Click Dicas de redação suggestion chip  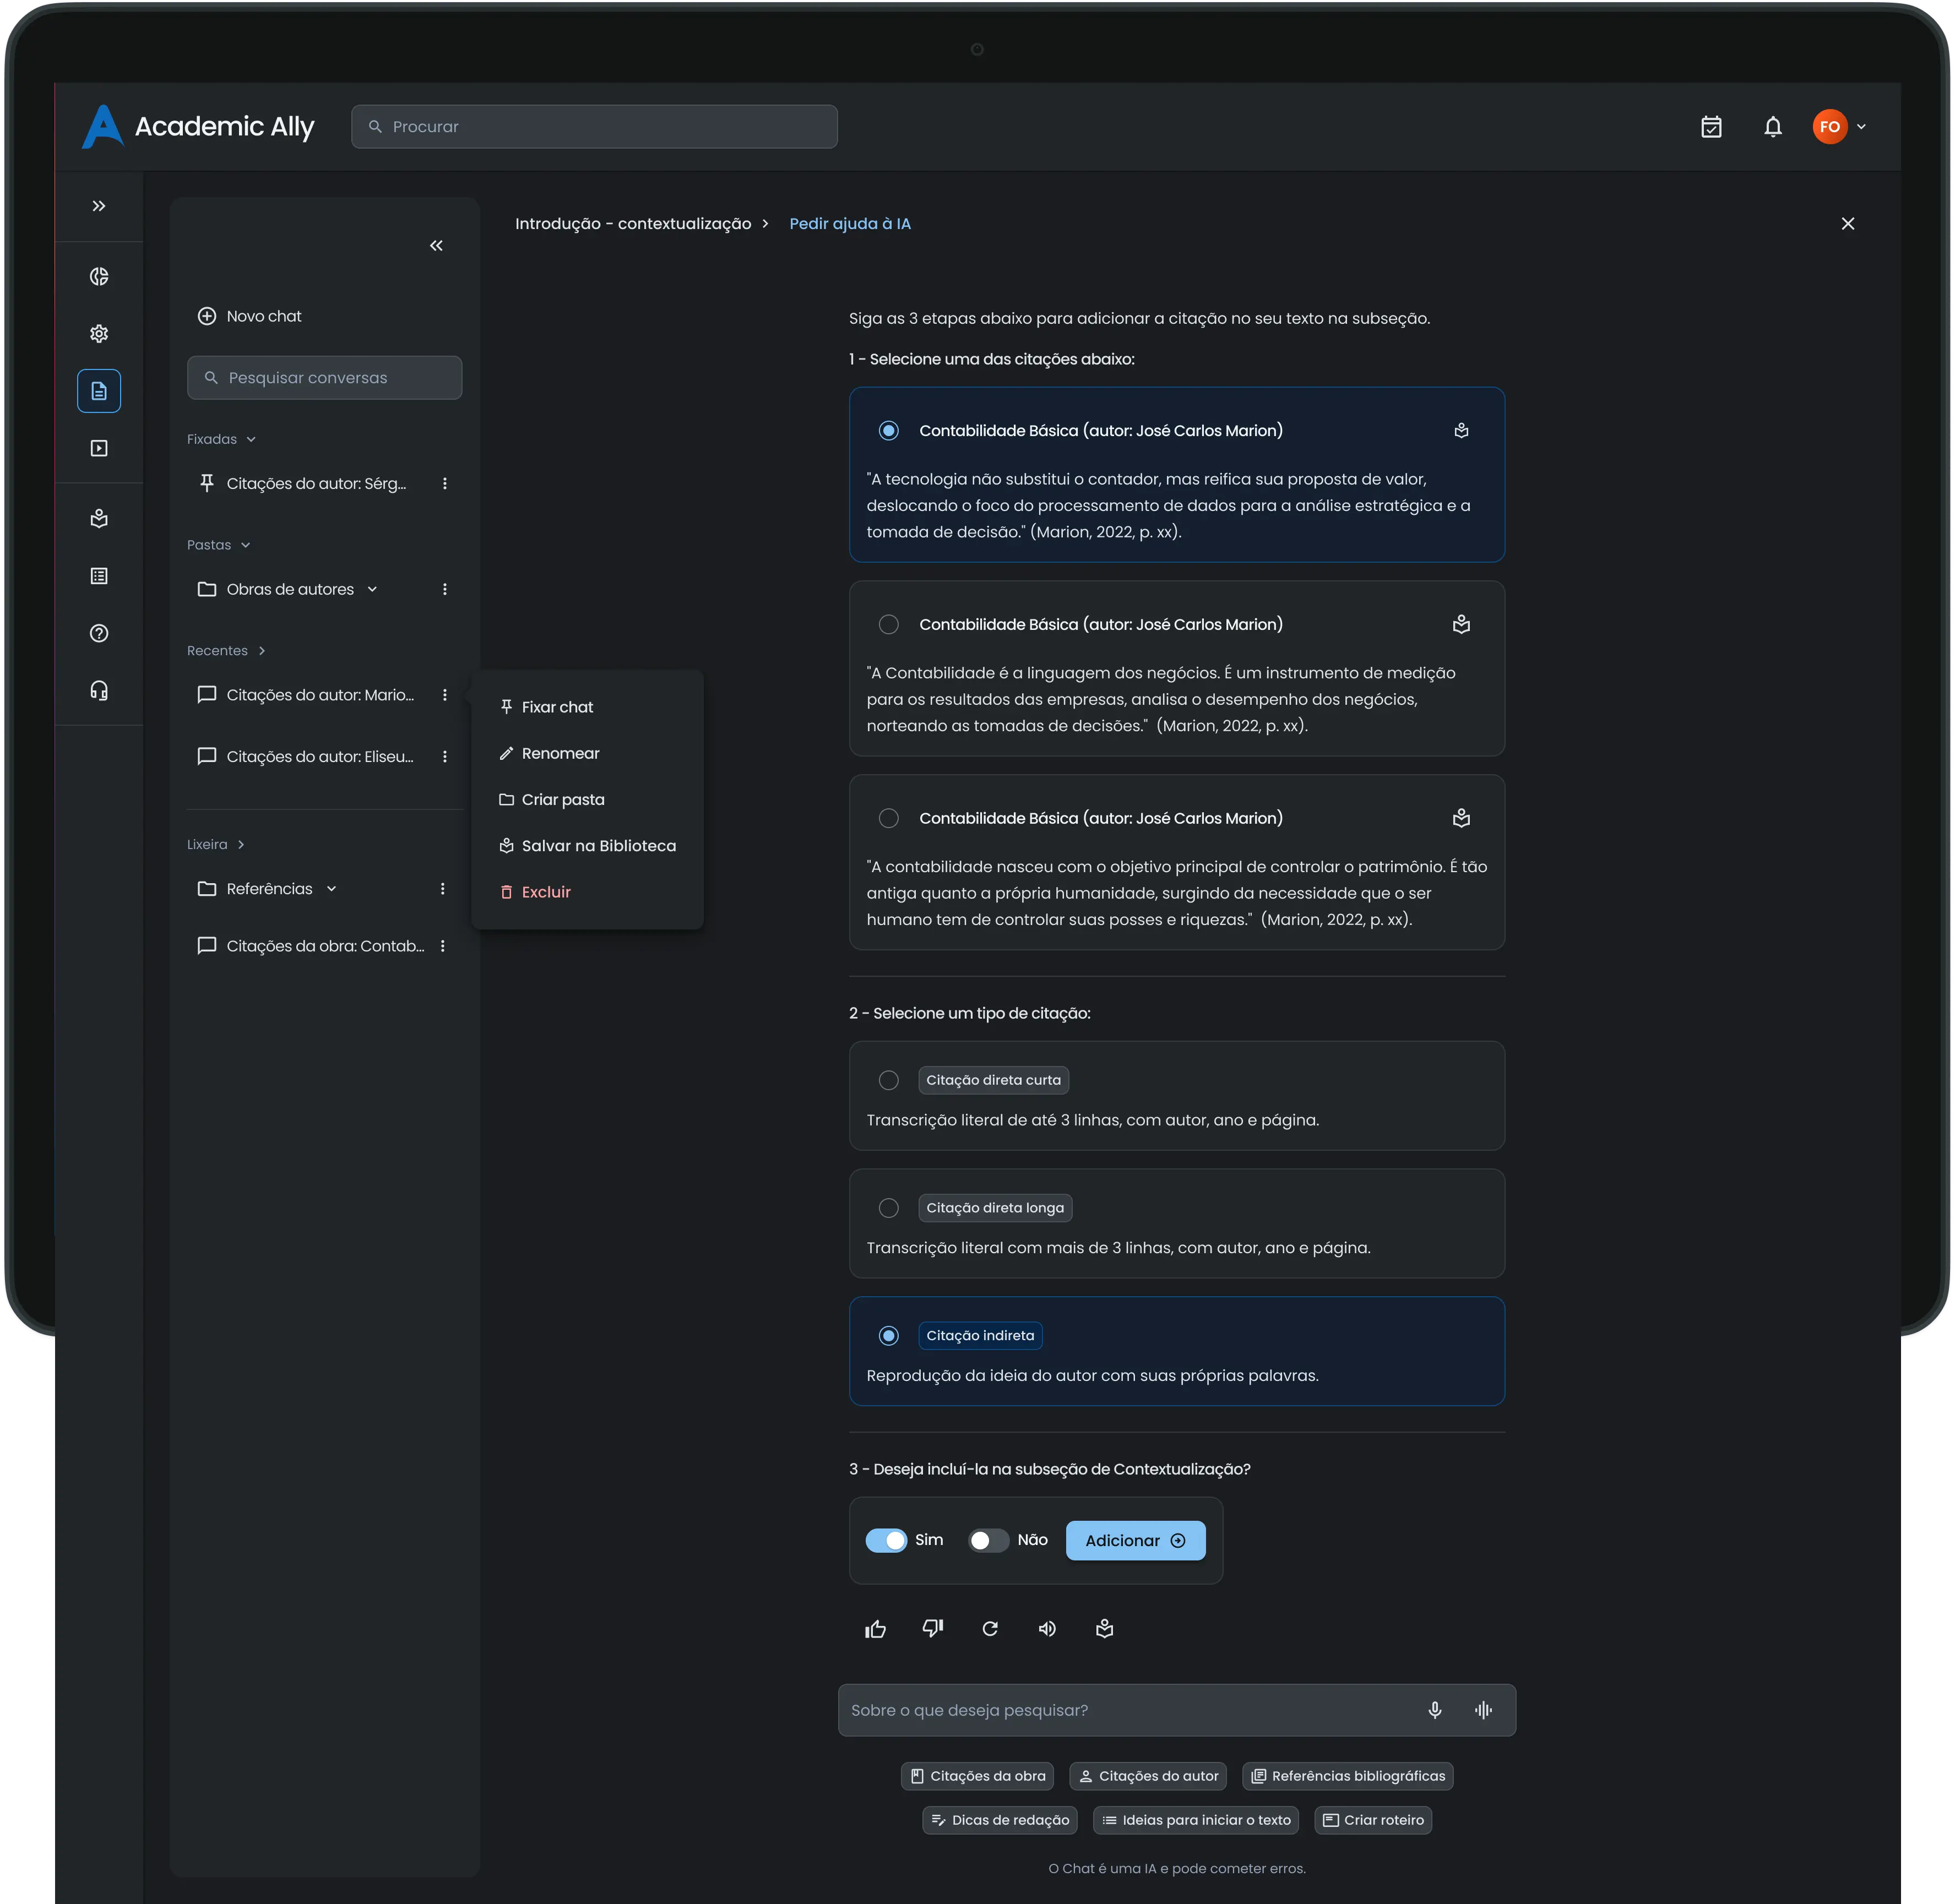(999, 1820)
